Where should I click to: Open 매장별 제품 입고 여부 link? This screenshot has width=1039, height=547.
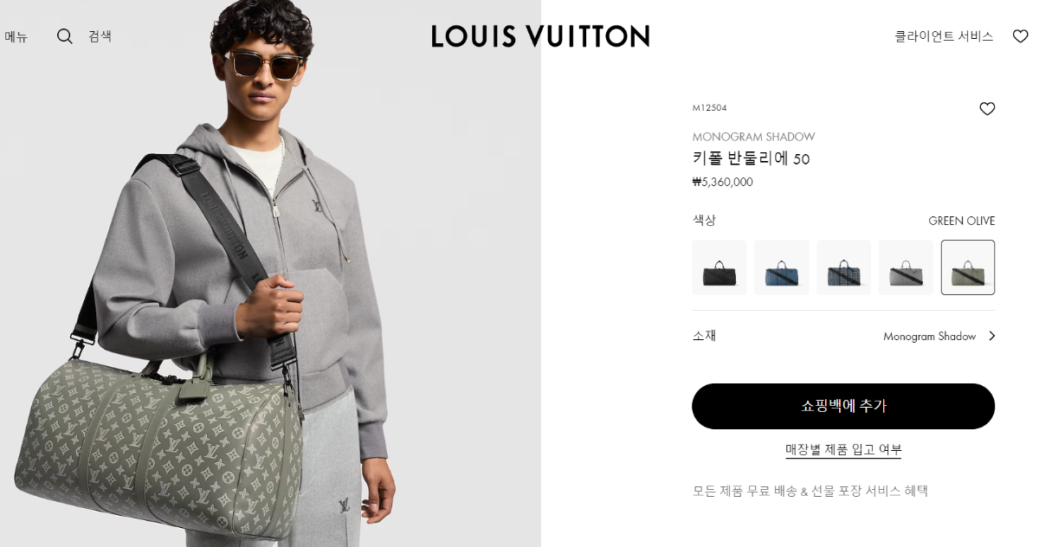click(x=843, y=449)
